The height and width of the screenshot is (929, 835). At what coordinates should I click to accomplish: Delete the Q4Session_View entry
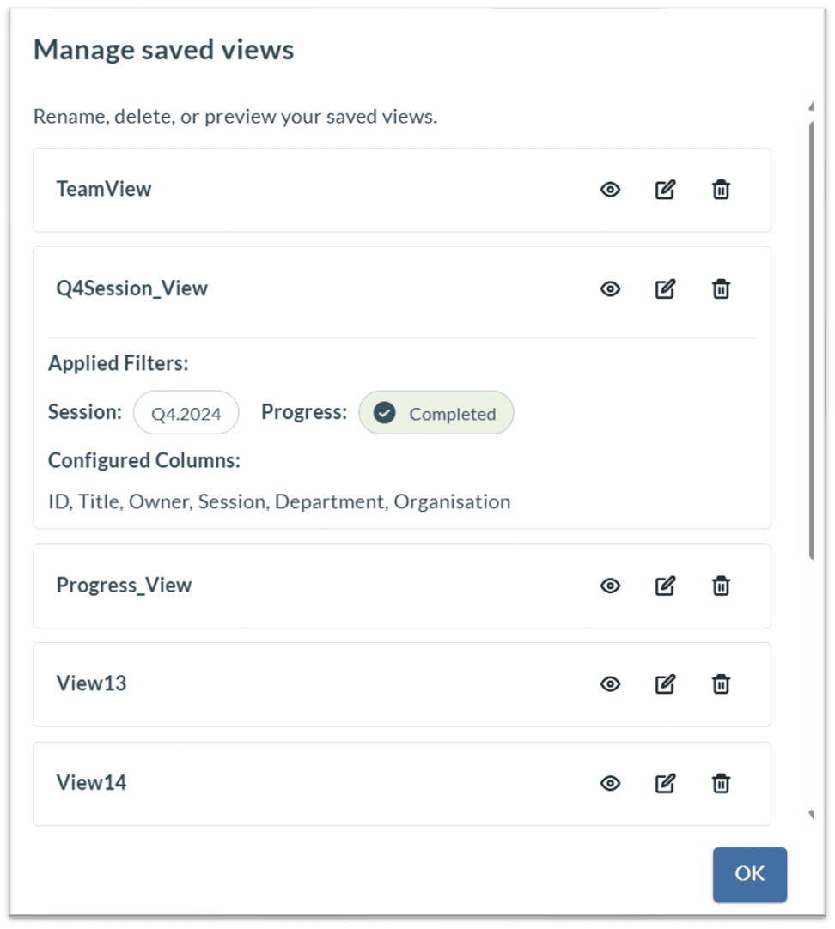pyautogui.click(x=721, y=289)
